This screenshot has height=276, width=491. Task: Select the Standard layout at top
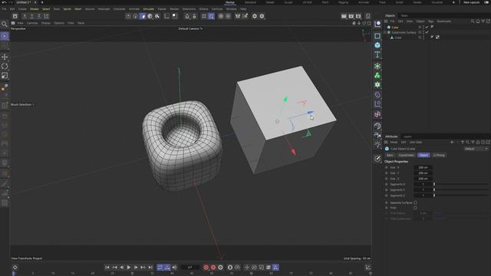(x=250, y=2)
